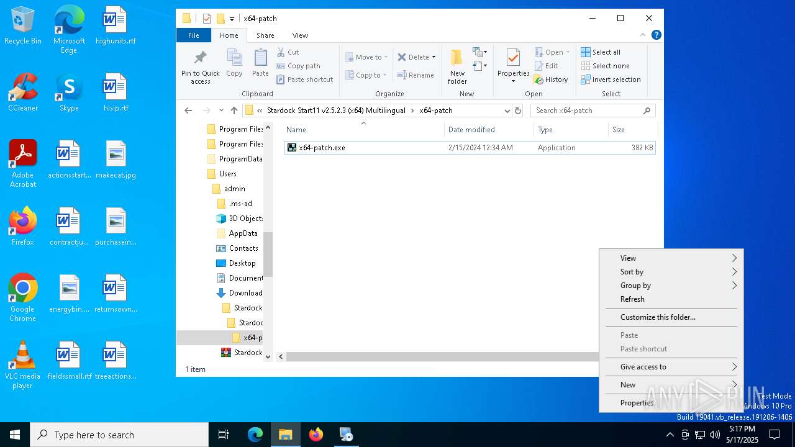Select Desktop in navigation tree

click(x=236, y=263)
